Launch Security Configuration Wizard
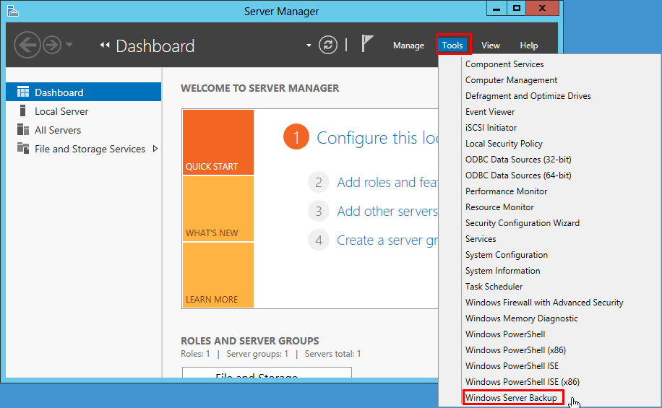662x408 pixels. click(523, 223)
